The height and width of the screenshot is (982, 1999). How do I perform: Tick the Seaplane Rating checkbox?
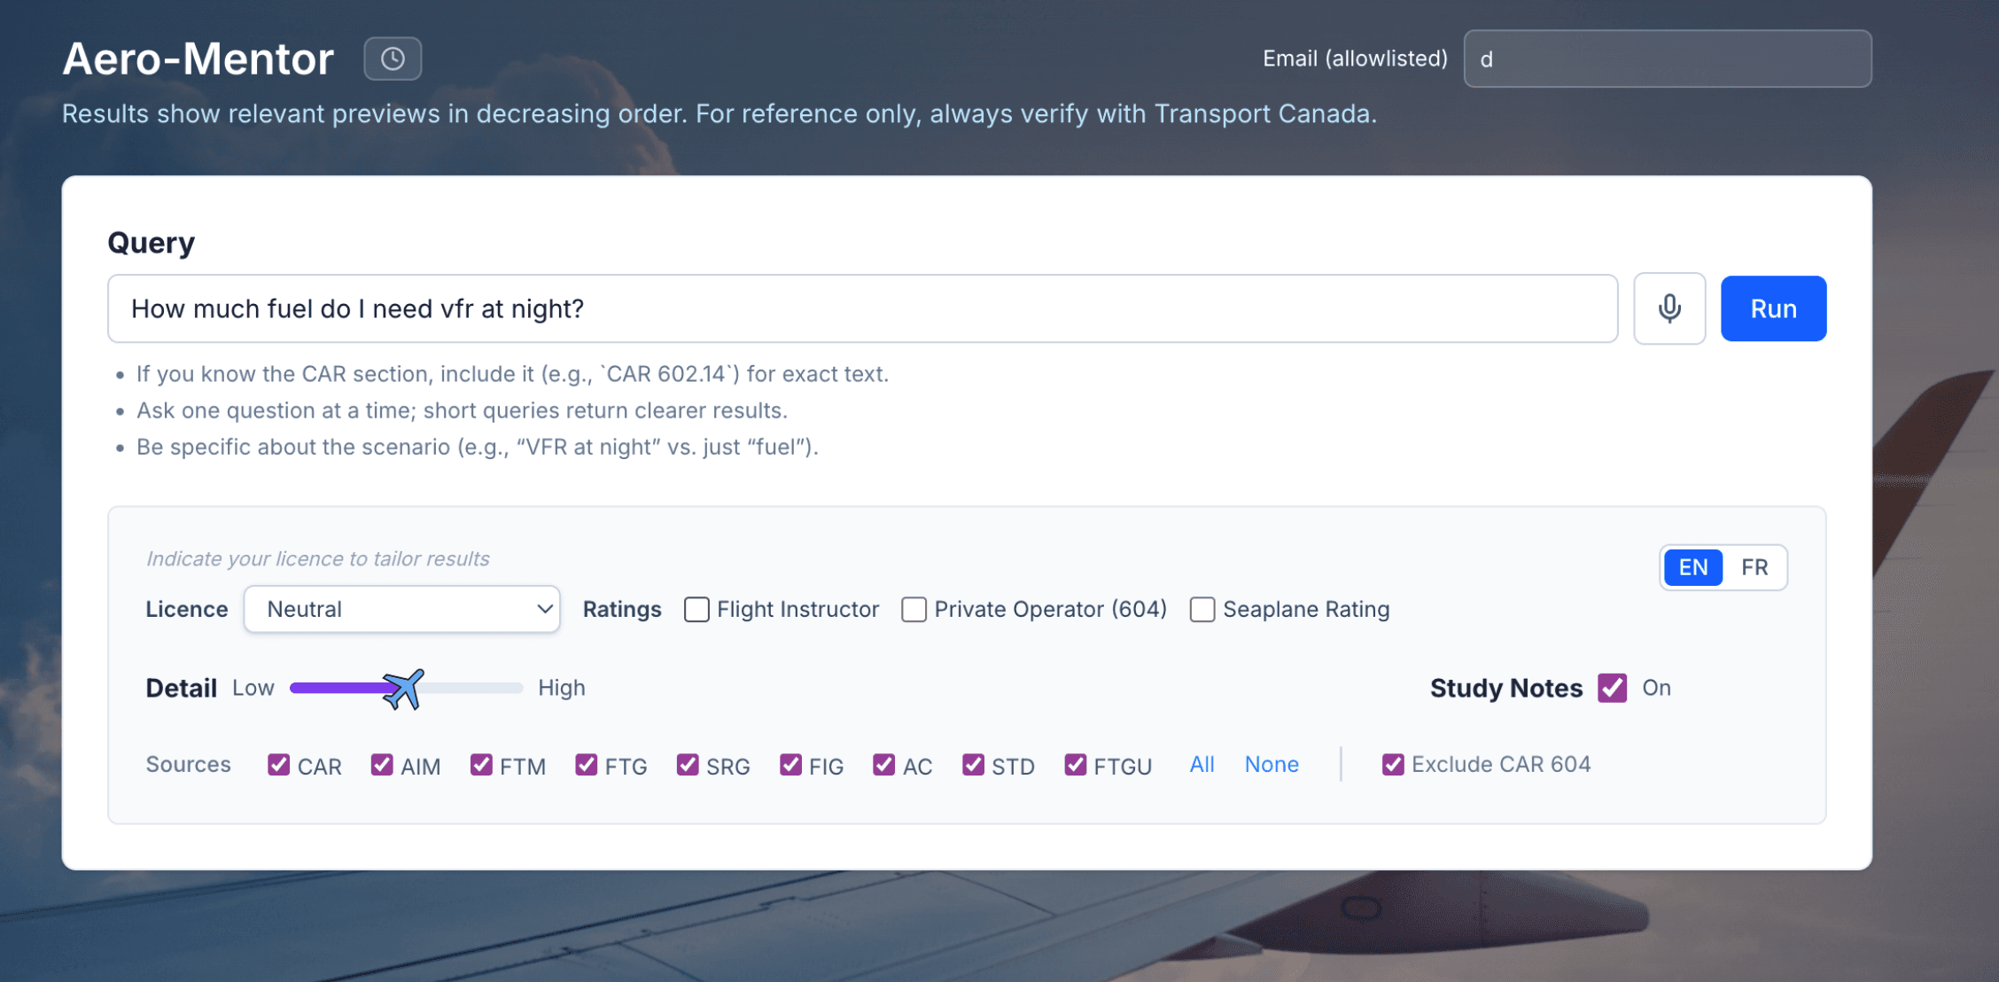(1202, 610)
